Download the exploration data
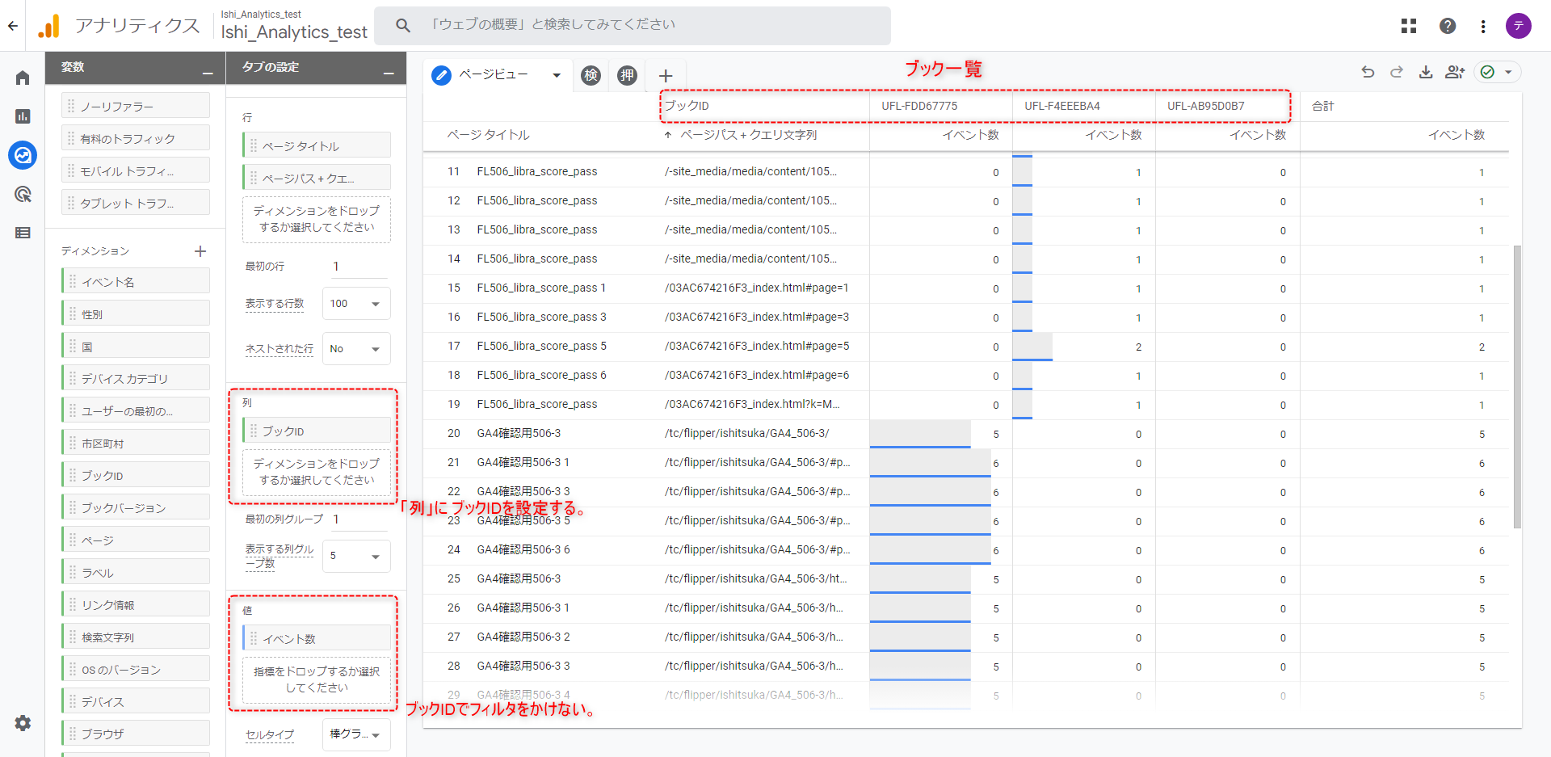Image resolution: width=1551 pixels, height=757 pixels. (x=1426, y=72)
